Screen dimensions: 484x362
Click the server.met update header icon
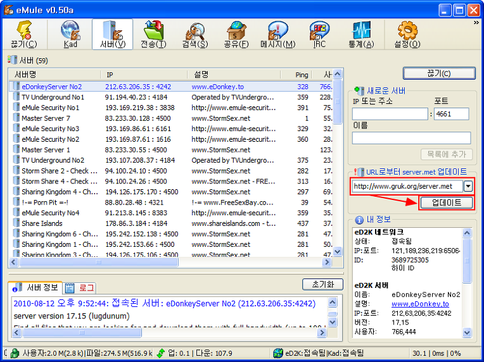(359, 172)
